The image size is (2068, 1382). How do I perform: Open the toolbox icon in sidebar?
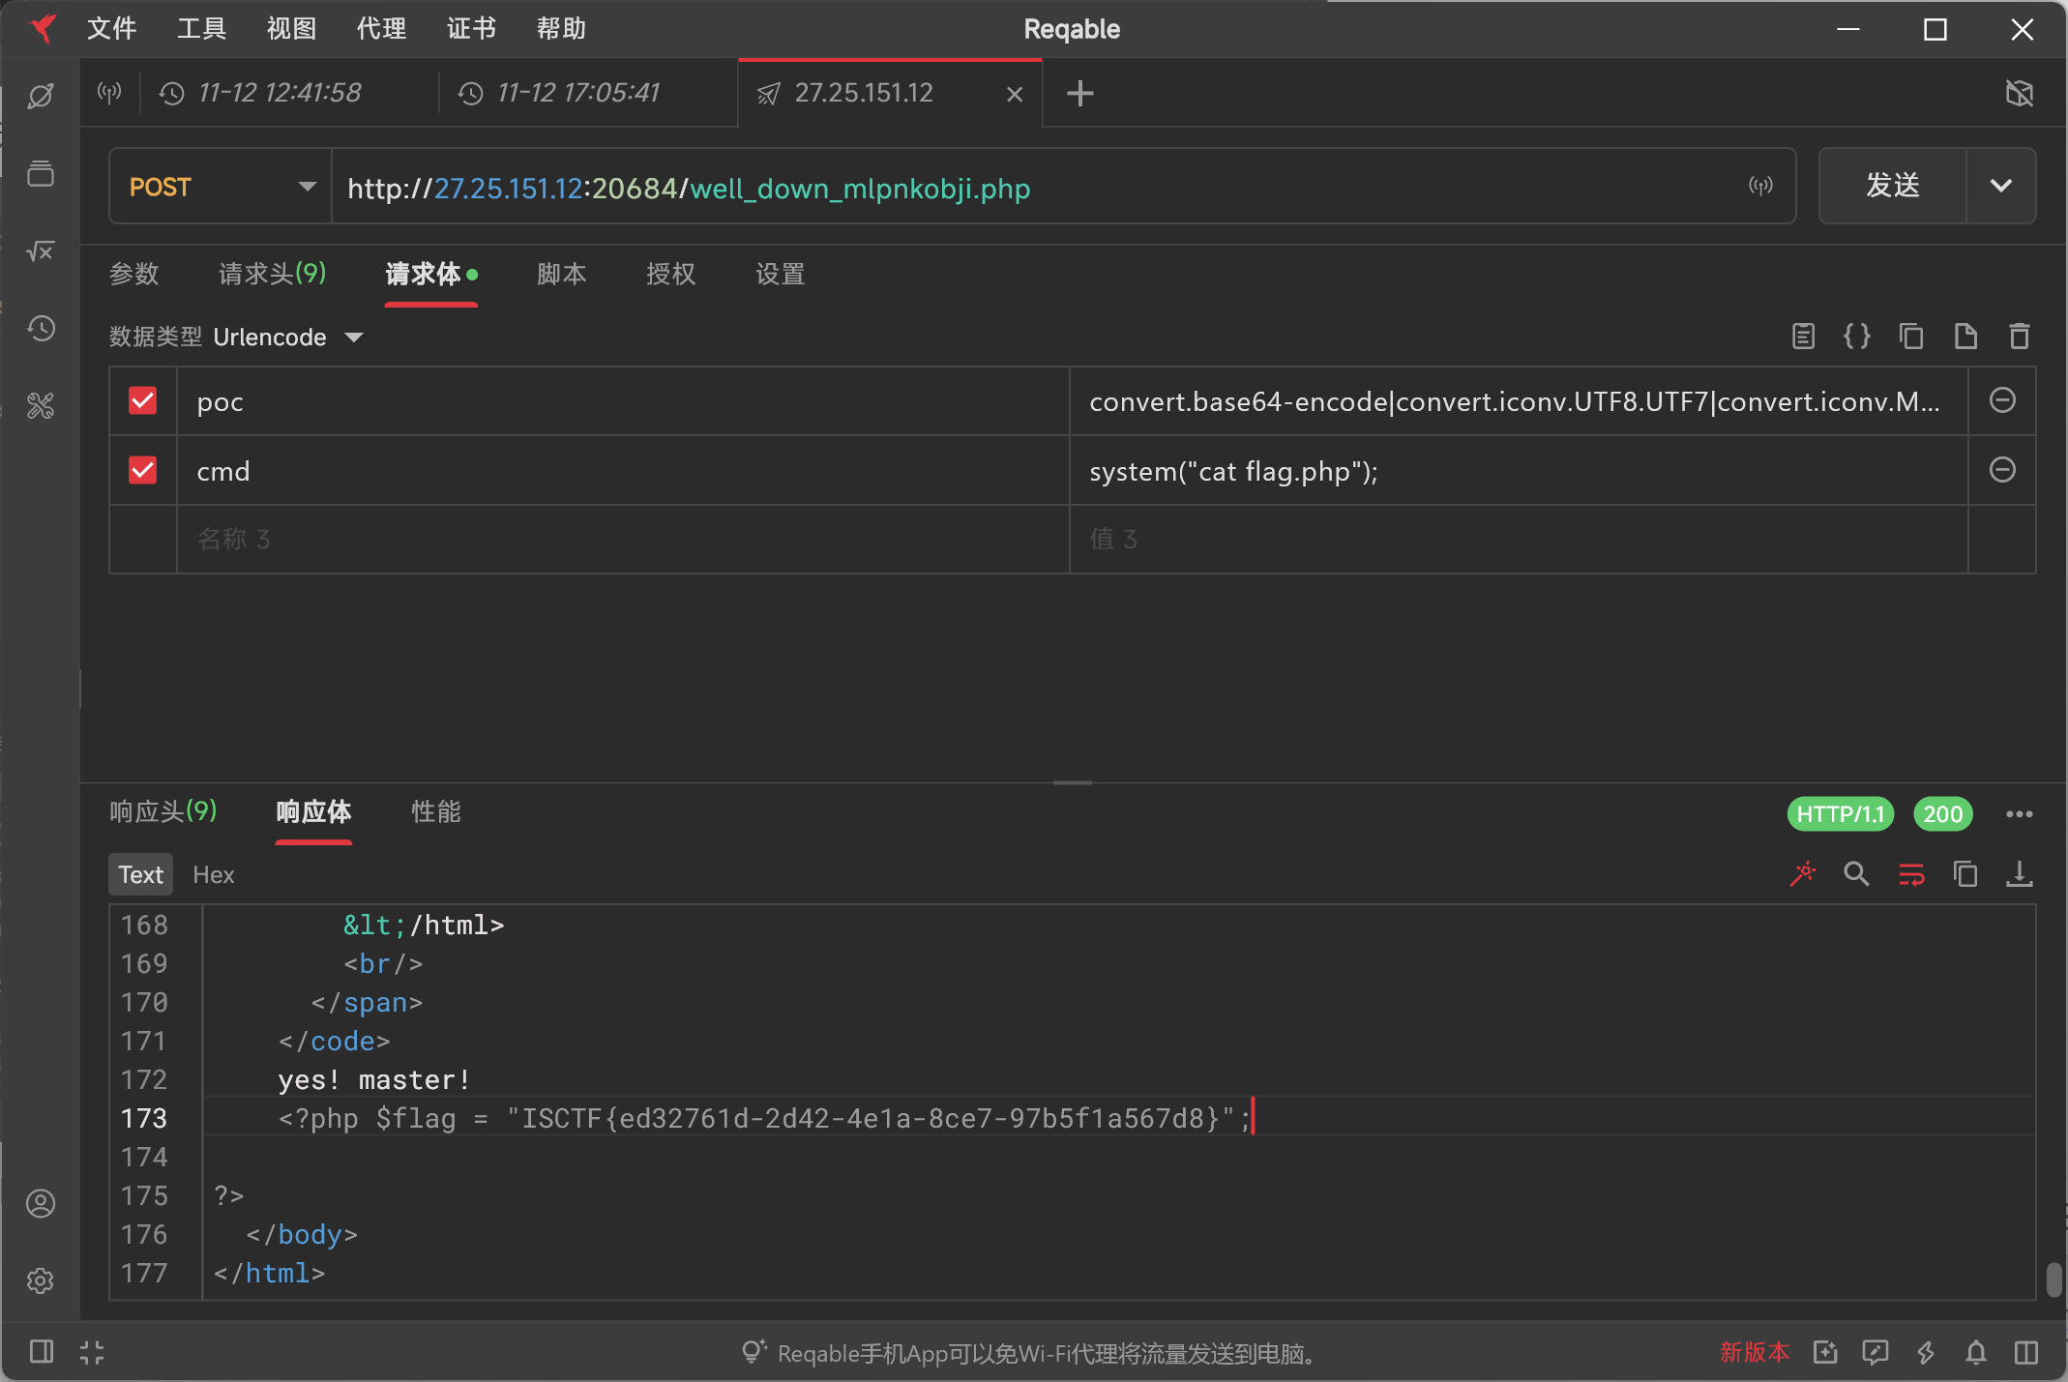(41, 405)
